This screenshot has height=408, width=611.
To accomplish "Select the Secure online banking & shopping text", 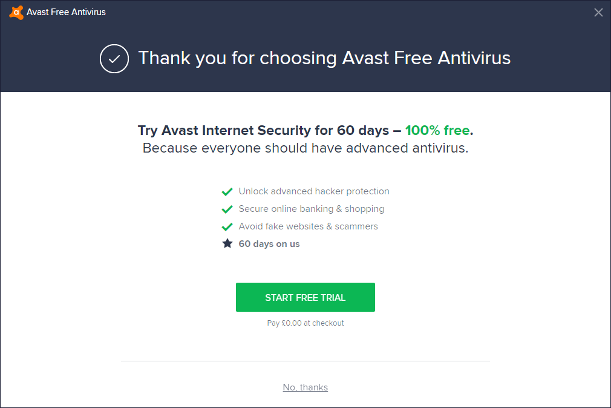I will (x=311, y=209).
